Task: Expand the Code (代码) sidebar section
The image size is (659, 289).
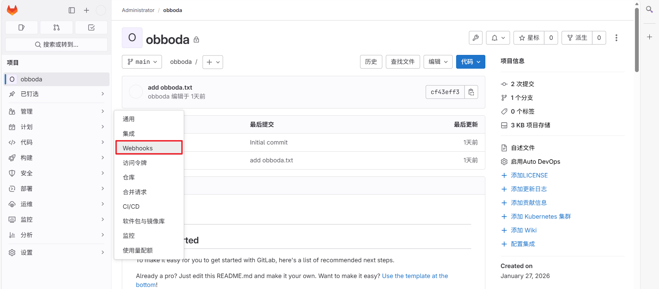Action: (57, 142)
